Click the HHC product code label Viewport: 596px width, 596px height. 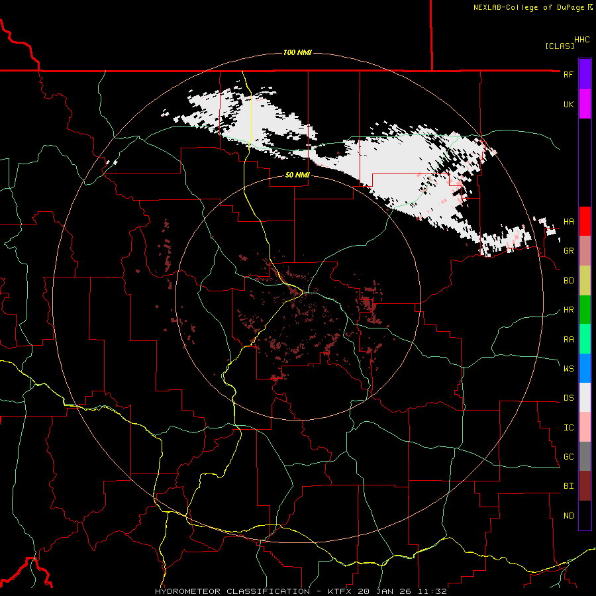(x=581, y=40)
